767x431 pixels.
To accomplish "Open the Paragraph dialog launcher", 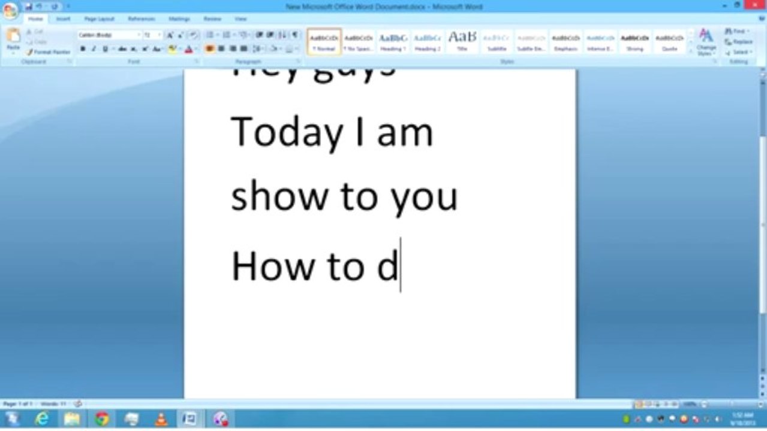I will 299,62.
